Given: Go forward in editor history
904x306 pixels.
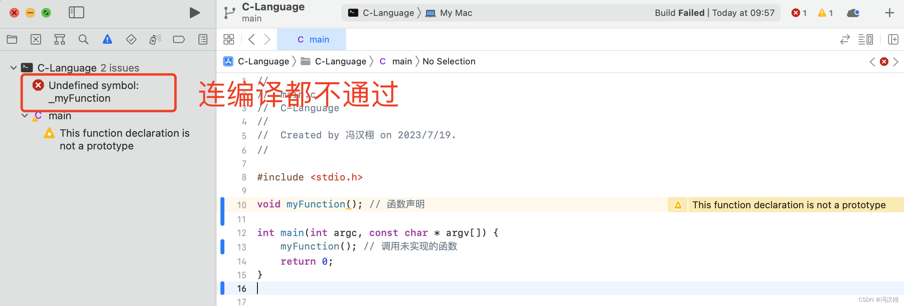Looking at the screenshot, I should coord(267,39).
